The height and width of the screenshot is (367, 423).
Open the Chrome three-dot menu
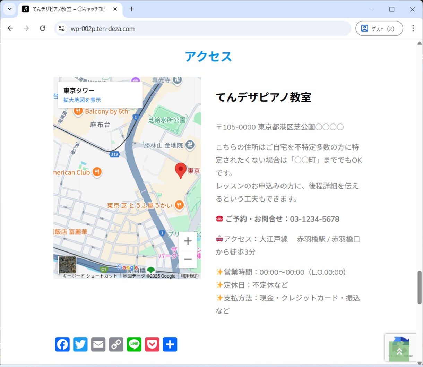(x=413, y=28)
